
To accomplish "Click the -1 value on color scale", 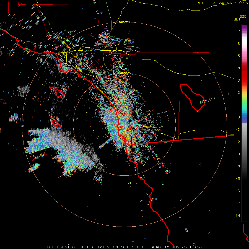I will [x=238, y=129].
